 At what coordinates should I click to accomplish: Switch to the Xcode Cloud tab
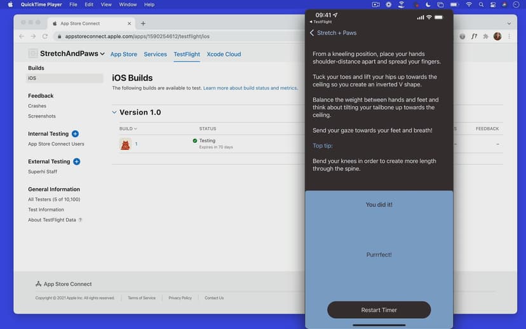point(224,55)
